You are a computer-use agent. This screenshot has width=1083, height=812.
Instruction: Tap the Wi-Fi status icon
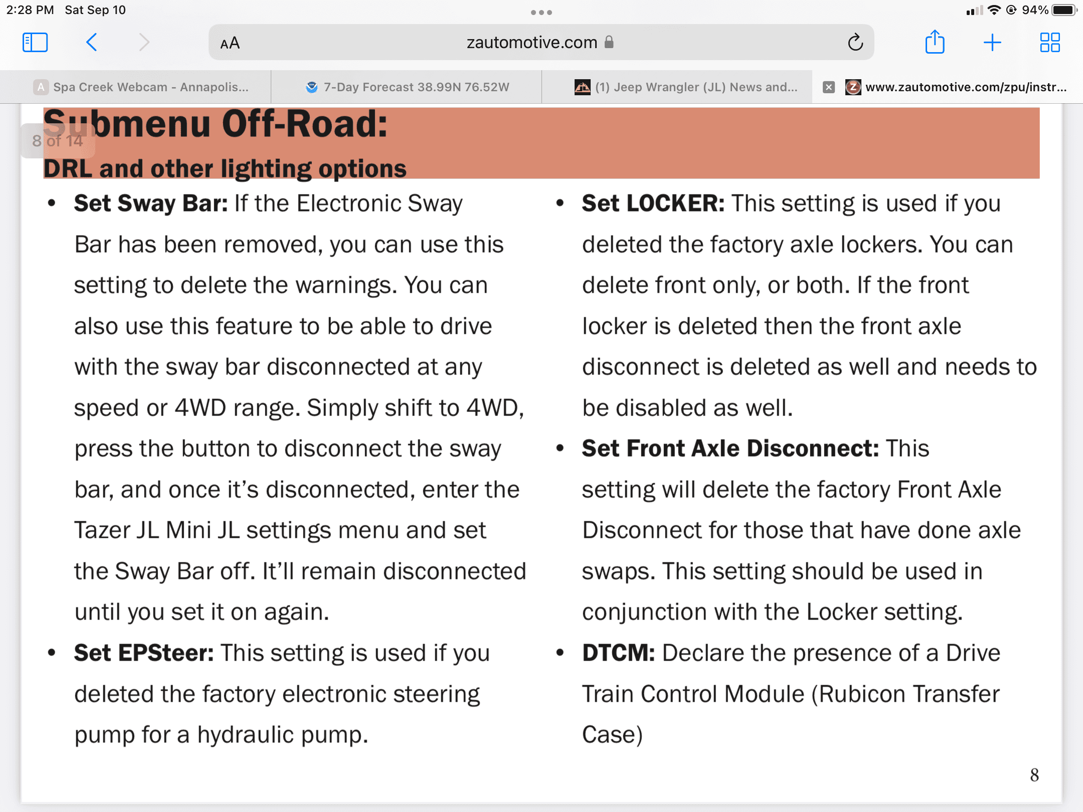(994, 10)
